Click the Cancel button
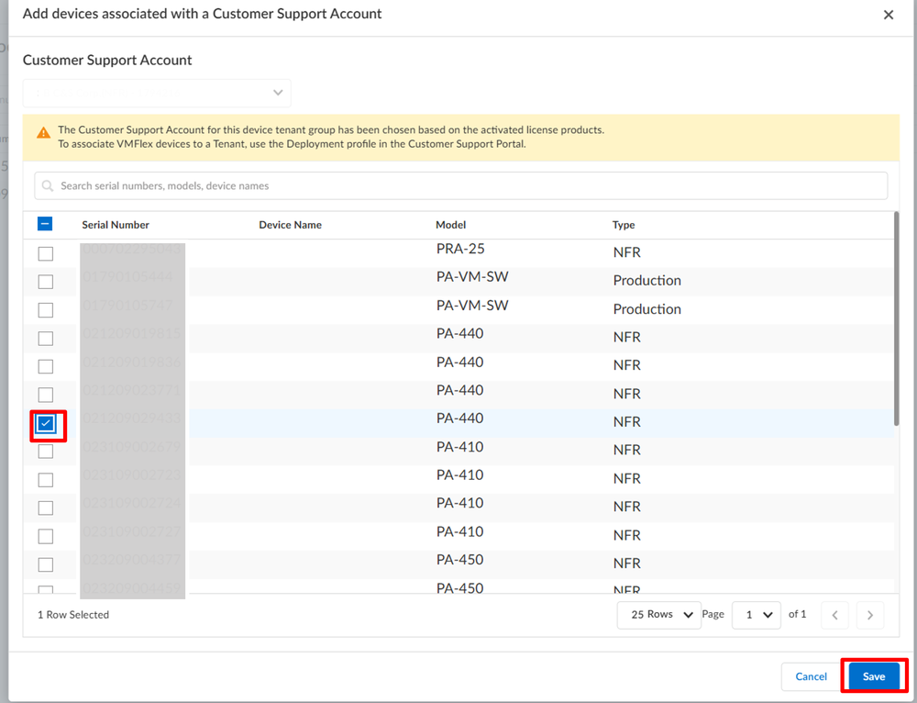The image size is (917, 703). pyautogui.click(x=812, y=676)
